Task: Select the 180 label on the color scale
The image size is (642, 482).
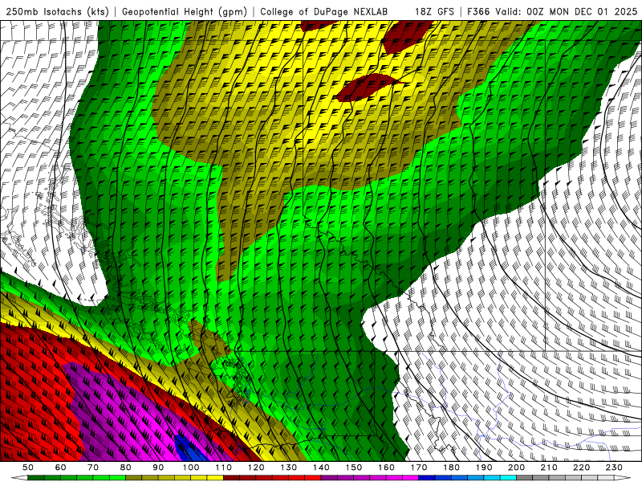Action: pyautogui.click(x=451, y=468)
